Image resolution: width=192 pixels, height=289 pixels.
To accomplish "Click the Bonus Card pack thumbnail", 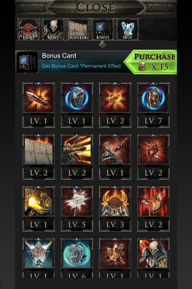I will 27,62.
